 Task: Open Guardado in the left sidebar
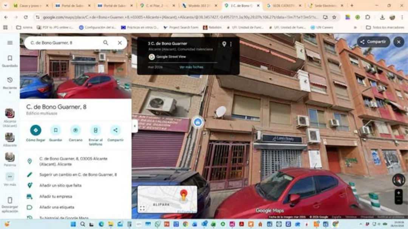point(10,61)
